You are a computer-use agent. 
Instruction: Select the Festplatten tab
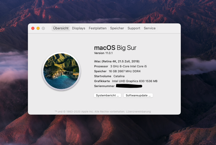pyautogui.click(x=98, y=28)
